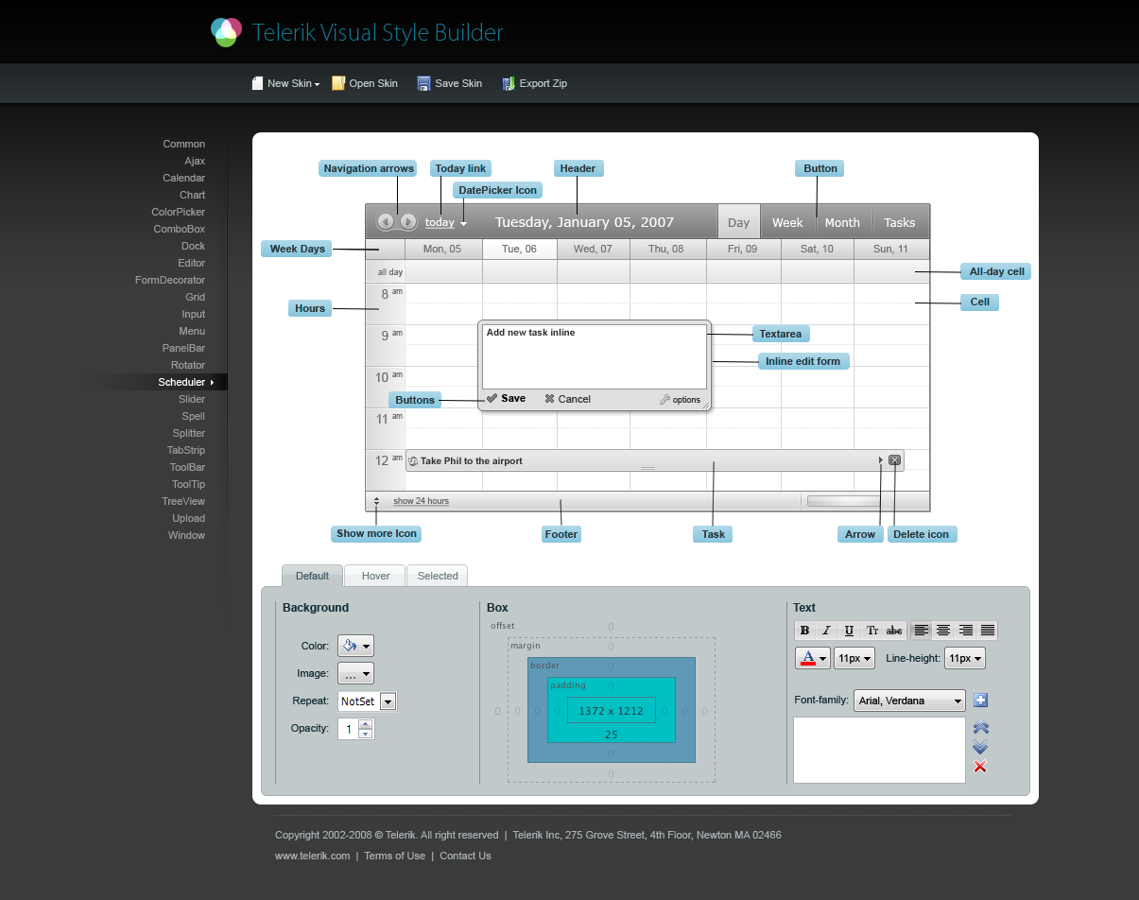Remove font with the red X icon
The height and width of the screenshot is (900, 1139).
[980, 767]
